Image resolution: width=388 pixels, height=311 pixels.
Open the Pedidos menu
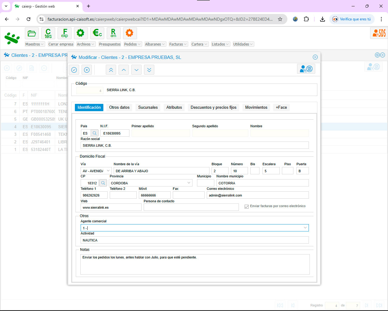(x=133, y=44)
